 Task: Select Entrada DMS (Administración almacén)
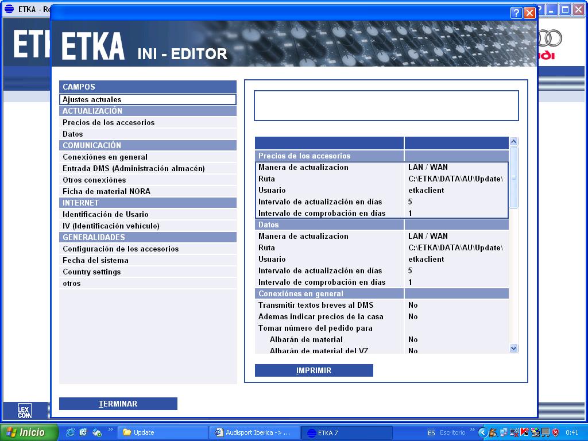pyautogui.click(x=148, y=168)
